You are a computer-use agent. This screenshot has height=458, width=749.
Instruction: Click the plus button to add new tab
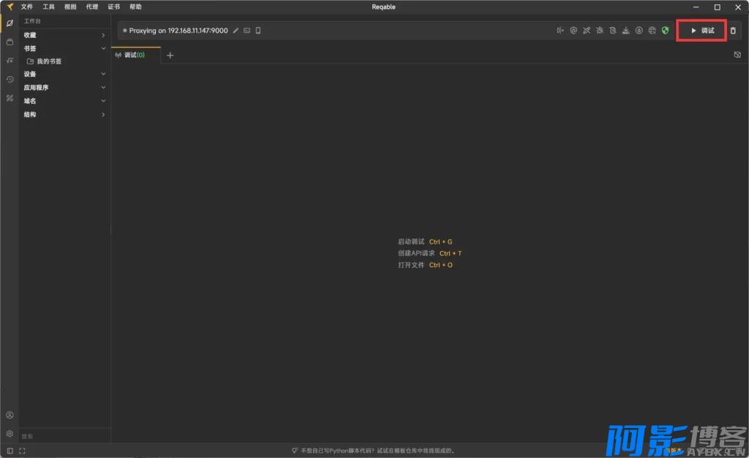coord(170,56)
